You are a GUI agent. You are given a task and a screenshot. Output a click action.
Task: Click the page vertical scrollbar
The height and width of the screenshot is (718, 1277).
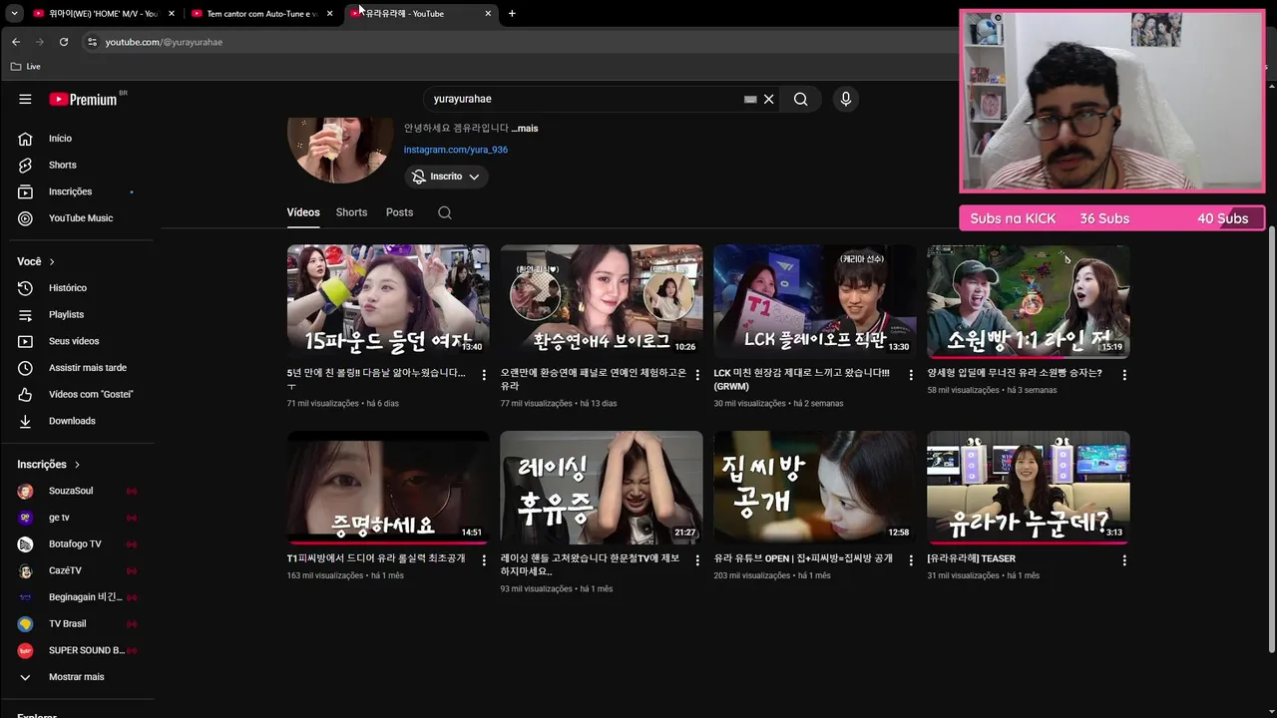click(x=1271, y=439)
